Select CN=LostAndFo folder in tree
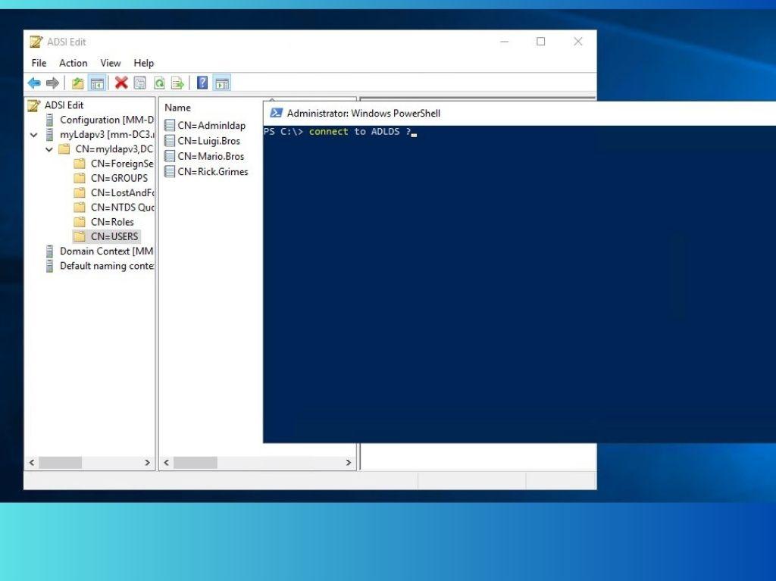Screen dimensions: 776x581 [122, 192]
